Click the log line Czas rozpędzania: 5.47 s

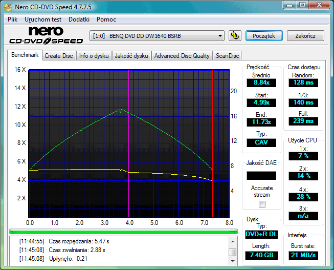pyautogui.click(x=64, y=241)
